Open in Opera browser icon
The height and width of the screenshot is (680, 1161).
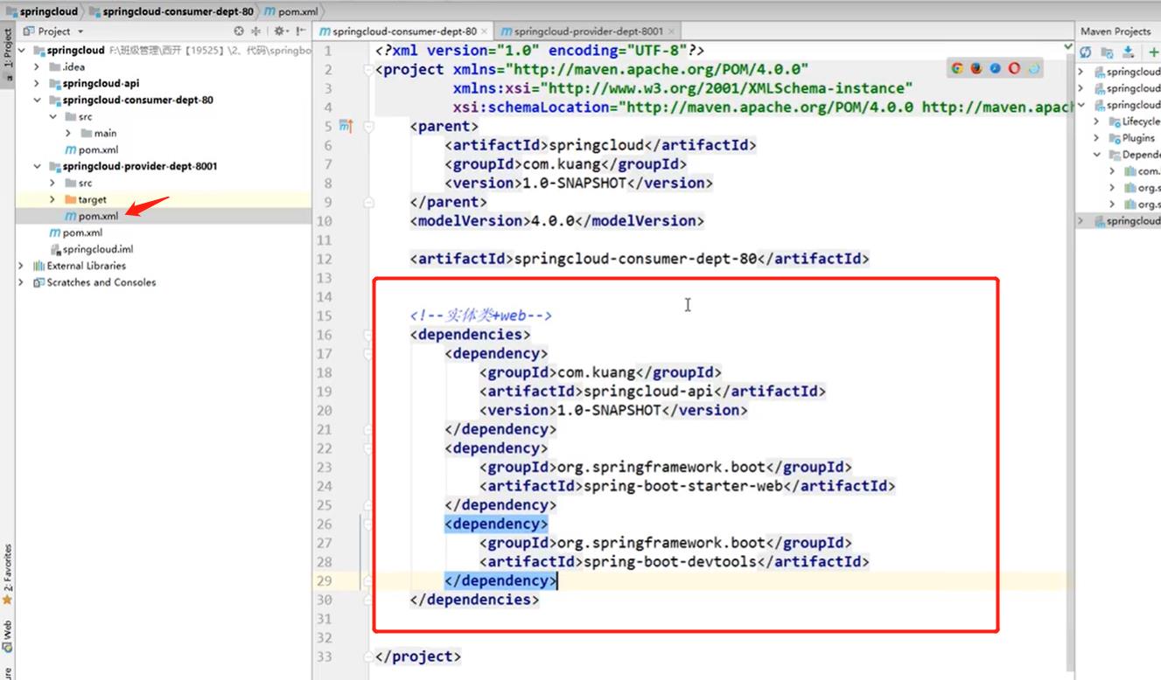coord(1015,68)
